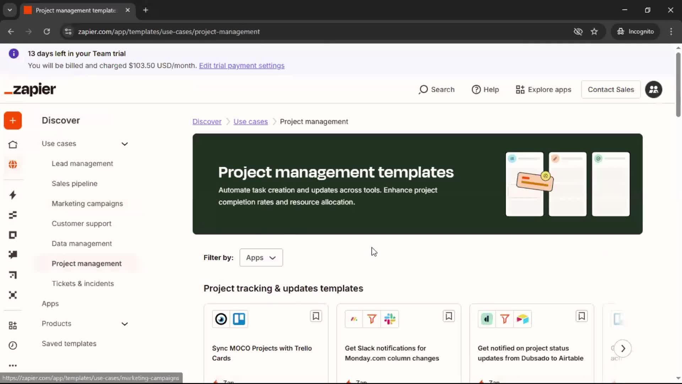This screenshot has width=682, height=384.
Task: Click the Use cases breadcrumb link
Action: [250, 122]
